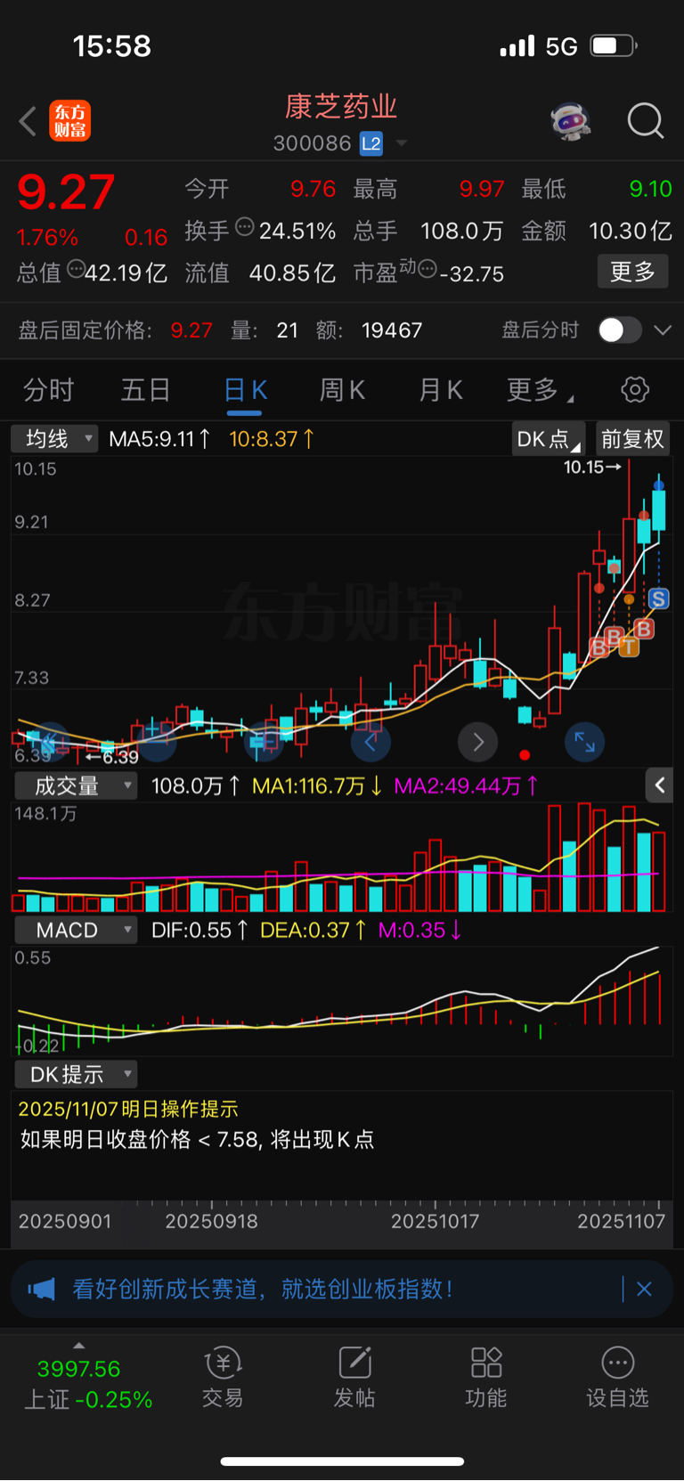Collapse side panel arrow beside volume chart

point(659,785)
